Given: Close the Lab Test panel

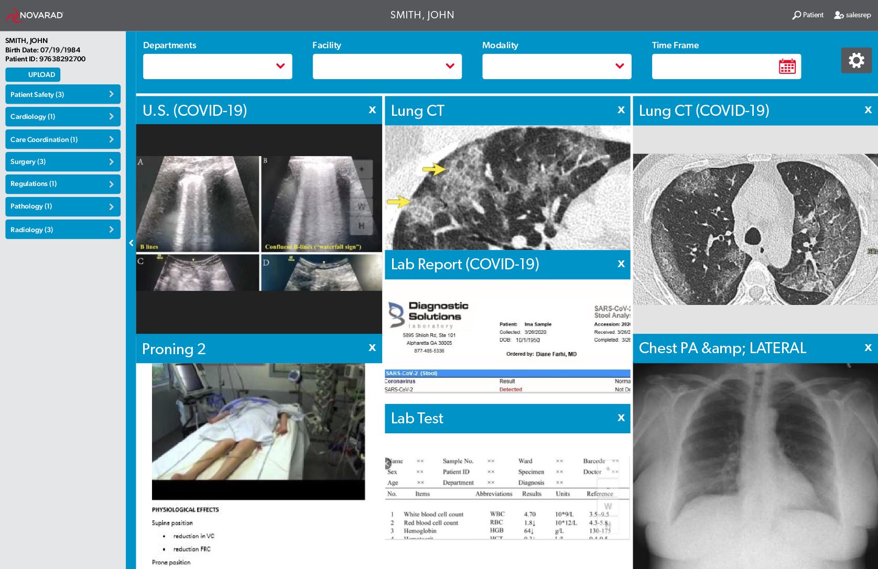Looking at the screenshot, I should 621,418.
